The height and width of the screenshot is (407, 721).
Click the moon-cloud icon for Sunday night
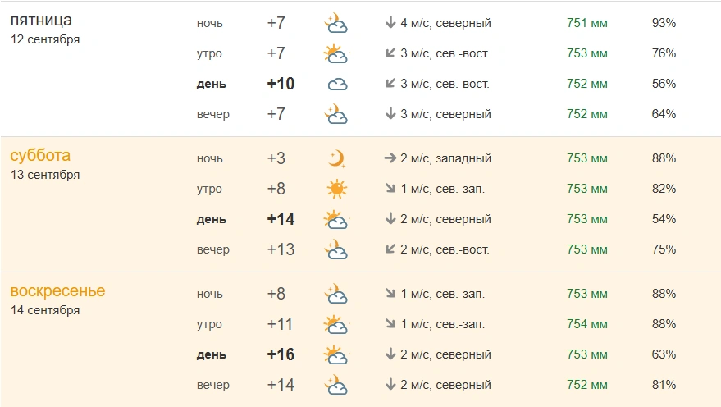coord(335,295)
